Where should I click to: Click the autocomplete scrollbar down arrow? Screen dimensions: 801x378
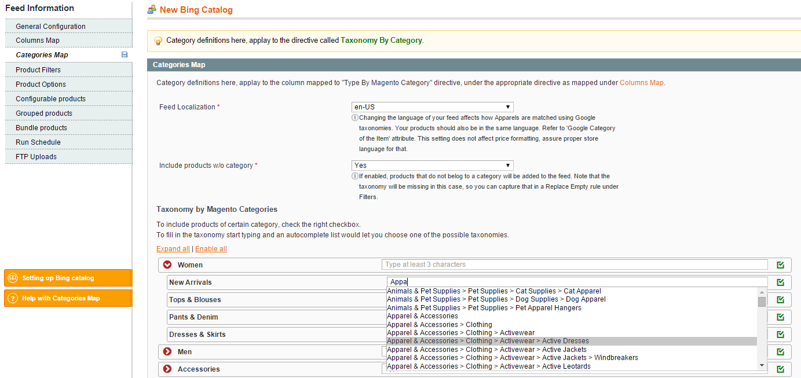(x=762, y=365)
